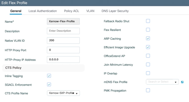Viewport: 189px width, 102px height.
Task: Switch to the VLAN tab
Action: click(90, 11)
